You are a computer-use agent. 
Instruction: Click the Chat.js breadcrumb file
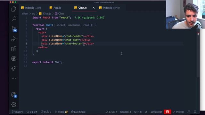point(45,13)
